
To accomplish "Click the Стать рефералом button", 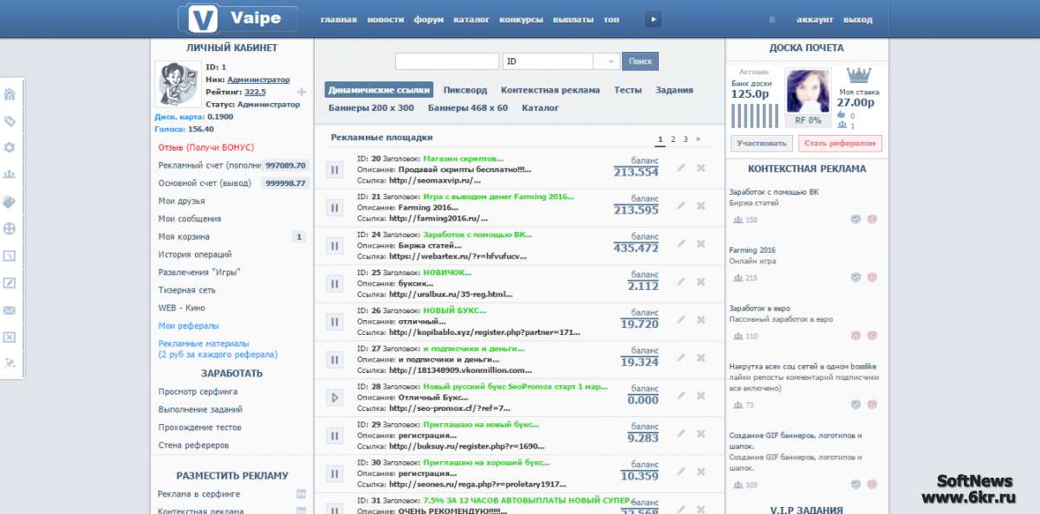I will click(840, 143).
